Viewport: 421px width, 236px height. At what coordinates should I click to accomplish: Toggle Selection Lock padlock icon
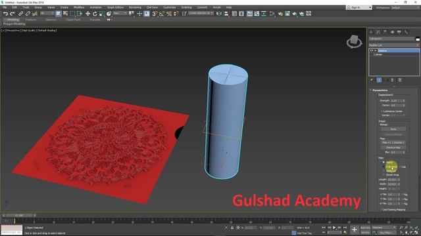[x=232, y=227]
